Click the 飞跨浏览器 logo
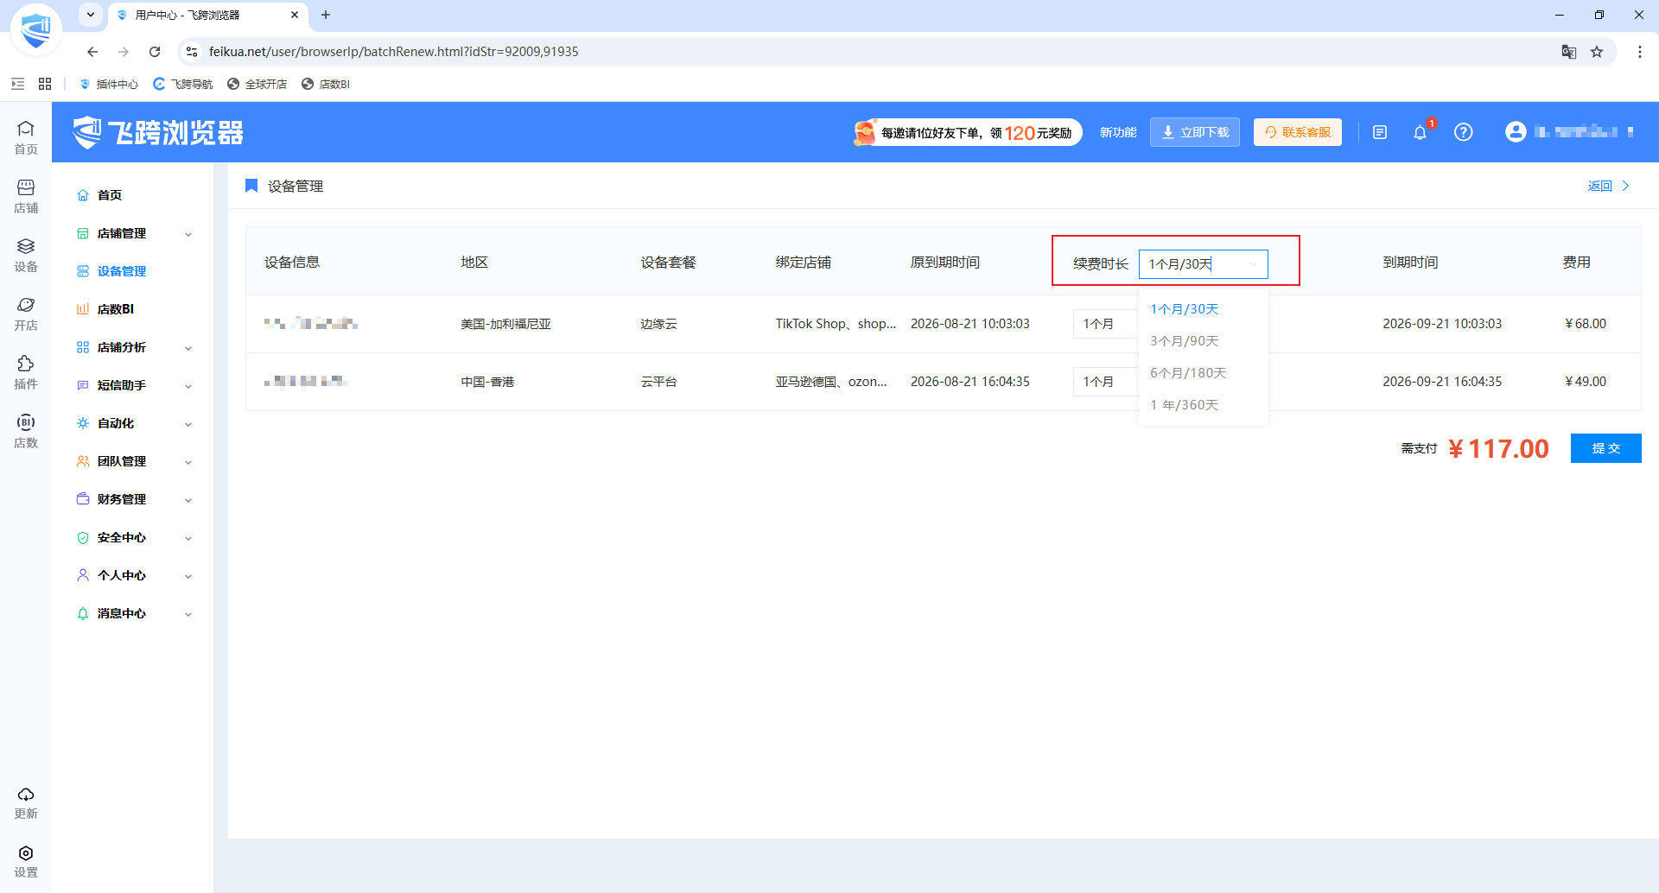This screenshot has width=1659, height=893. [158, 132]
